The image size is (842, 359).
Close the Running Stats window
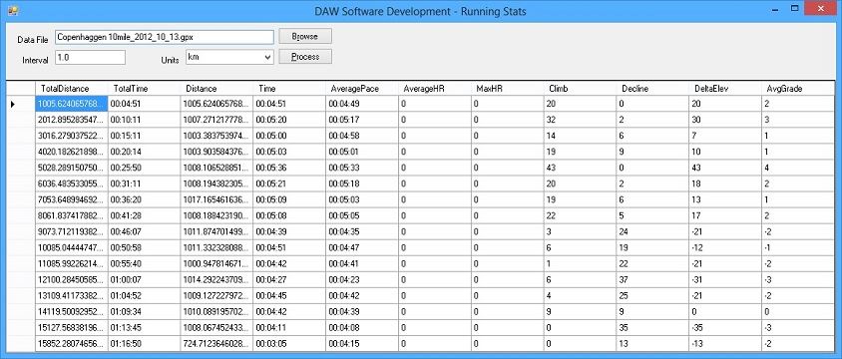pos(821,8)
